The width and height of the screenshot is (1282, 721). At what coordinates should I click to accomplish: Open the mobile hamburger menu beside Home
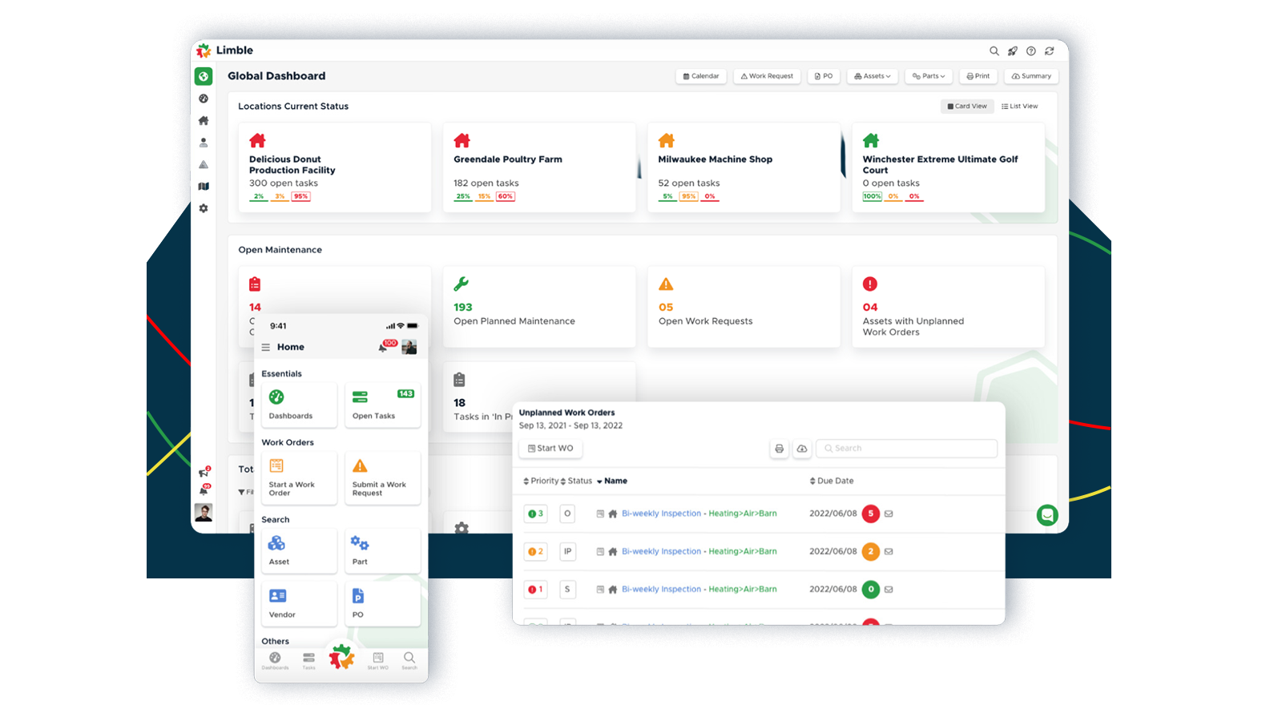pos(266,348)
